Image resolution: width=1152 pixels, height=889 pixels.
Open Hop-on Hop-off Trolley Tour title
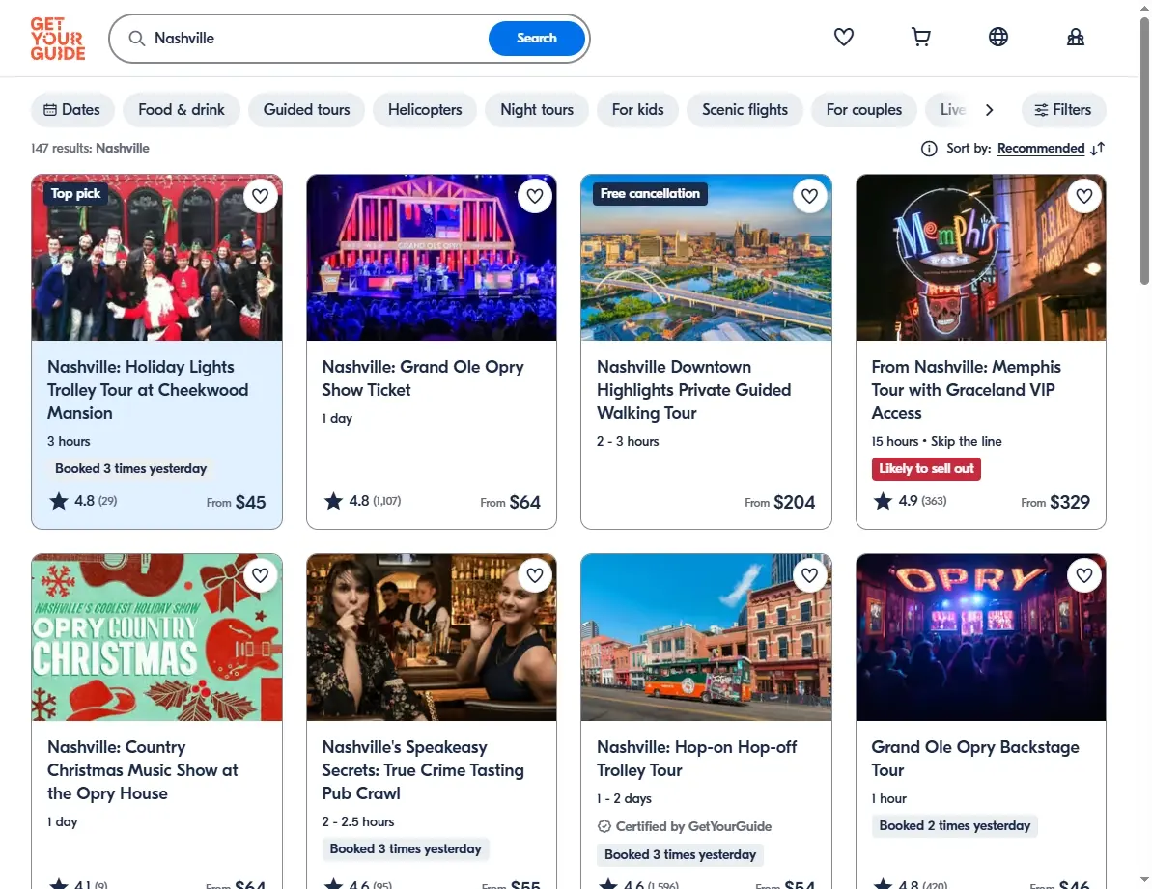point(696,759)
